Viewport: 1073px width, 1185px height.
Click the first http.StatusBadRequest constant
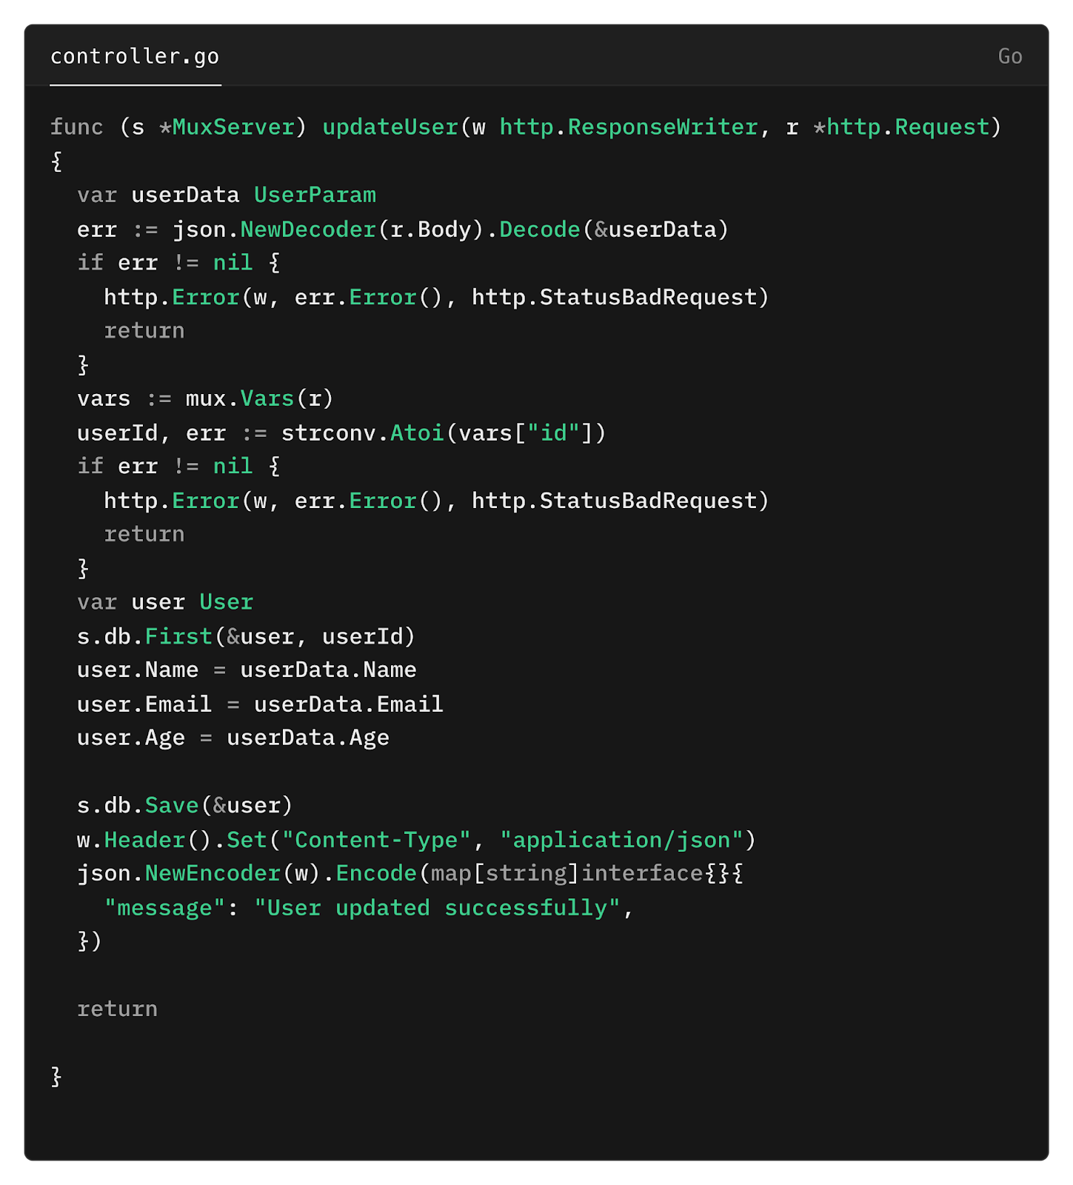click(621, 297)
